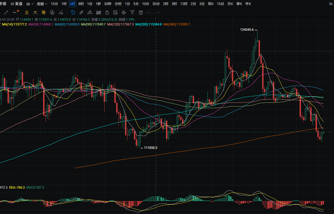Expand the 周期 period dropdown
This screenshot has height=214, width=334.
click(x=42, y=4)
